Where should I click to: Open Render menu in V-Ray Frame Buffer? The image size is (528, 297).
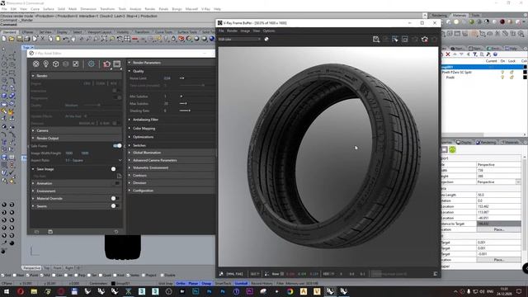pyautogui.click(x=232, y=31)
